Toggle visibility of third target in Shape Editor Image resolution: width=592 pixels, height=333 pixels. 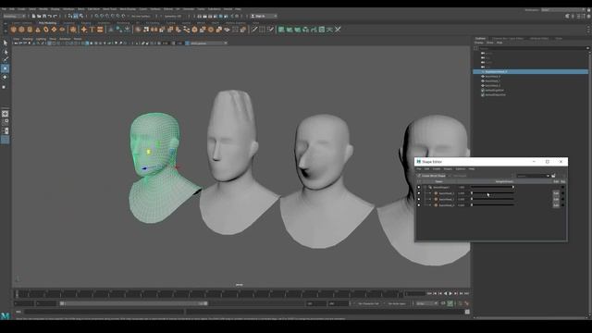419,205
